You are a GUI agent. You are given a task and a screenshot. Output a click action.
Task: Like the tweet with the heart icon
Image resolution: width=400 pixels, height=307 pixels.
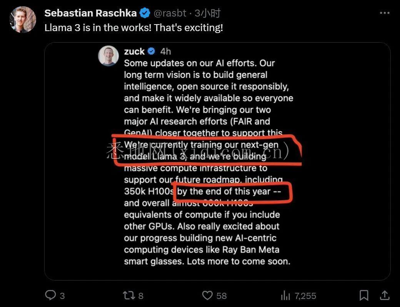207,295
